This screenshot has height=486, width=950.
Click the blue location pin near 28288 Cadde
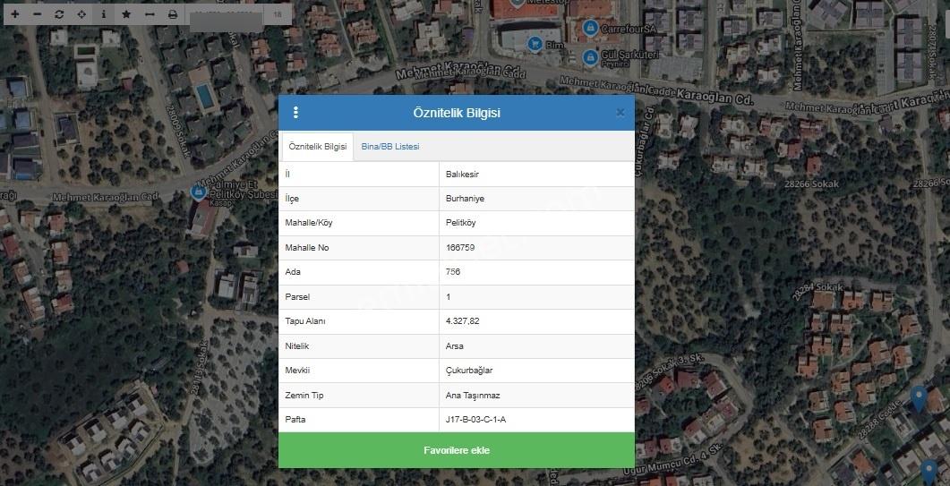[x=919, y=398]
